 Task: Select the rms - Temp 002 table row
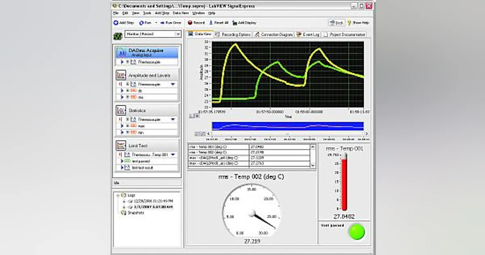click(249, 152)
